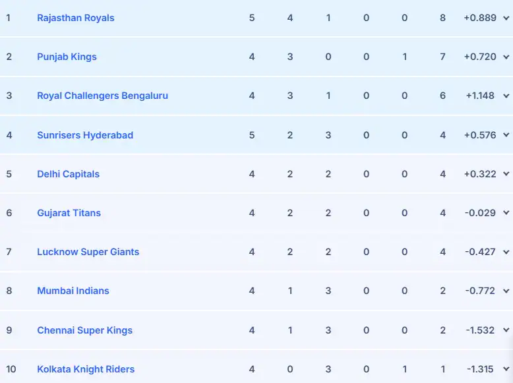Select the Sunrisers Hyderabad link
513x383 pixels.
(x=85, y=135)
